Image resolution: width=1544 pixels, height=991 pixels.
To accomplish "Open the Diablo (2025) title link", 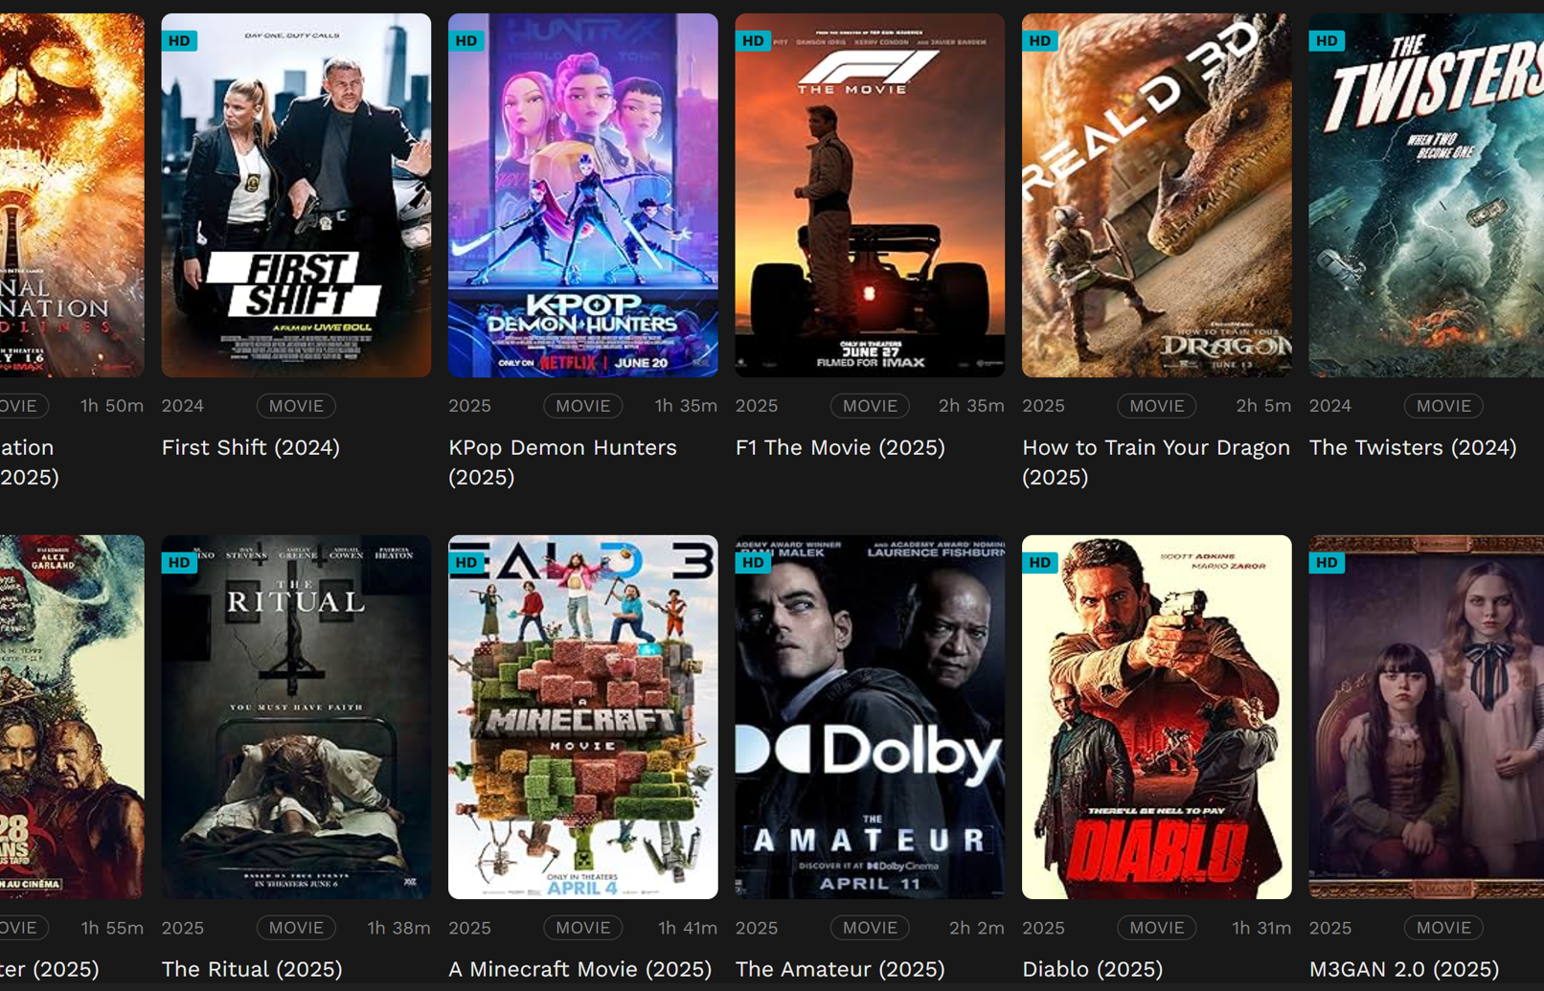I will [x=1092, y=969].
